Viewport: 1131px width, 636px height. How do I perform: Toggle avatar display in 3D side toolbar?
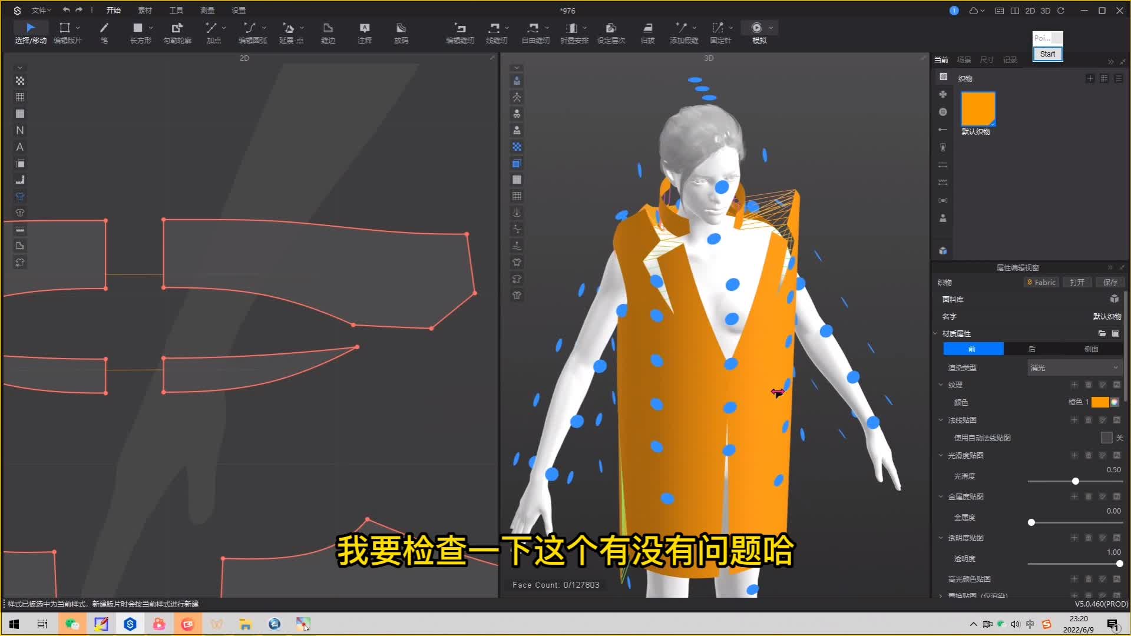pos(517,81)
